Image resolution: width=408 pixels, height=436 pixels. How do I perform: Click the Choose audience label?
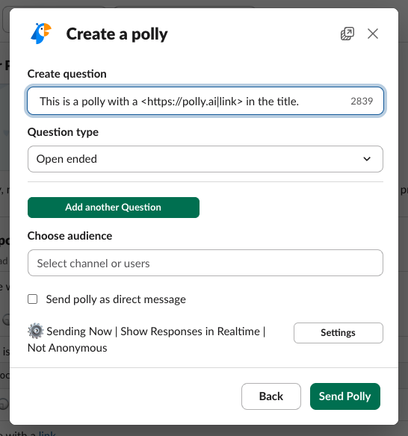pos(69,236)
